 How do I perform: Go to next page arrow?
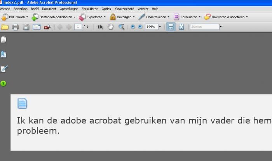(69, 27)
